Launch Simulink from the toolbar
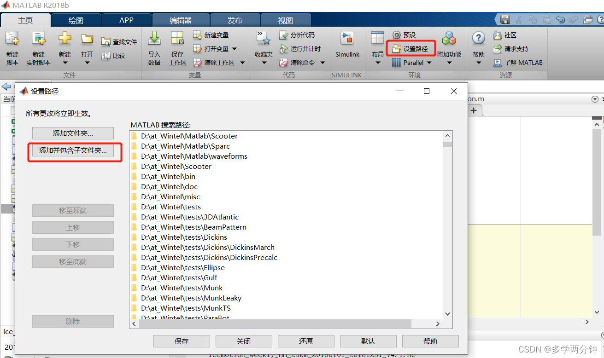The image size is (604, 358). [347, 44]
